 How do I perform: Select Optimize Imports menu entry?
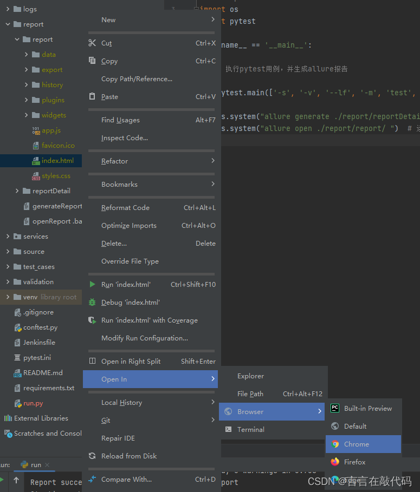[x=151, y=225]
